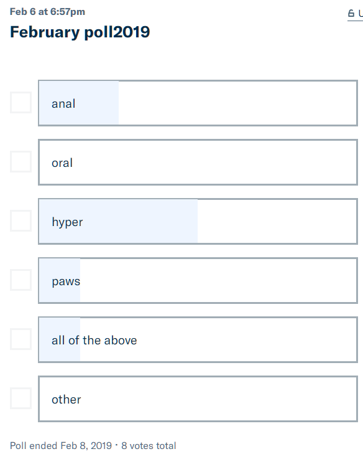Screen dimensions: 363x454
Task: Click the anal option label text
Action: click(63, 103)
